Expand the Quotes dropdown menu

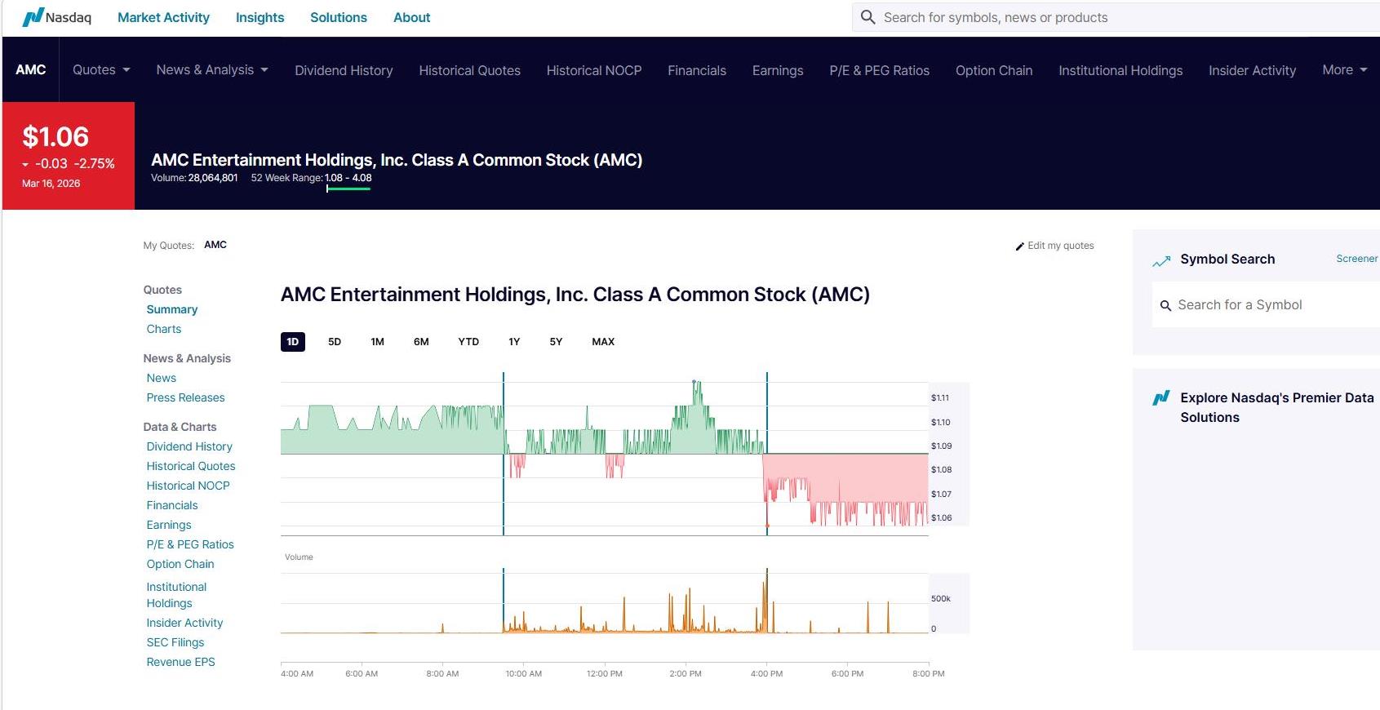click(x=101, y=70)
